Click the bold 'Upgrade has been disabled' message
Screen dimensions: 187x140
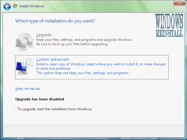(x=39, y=99)
